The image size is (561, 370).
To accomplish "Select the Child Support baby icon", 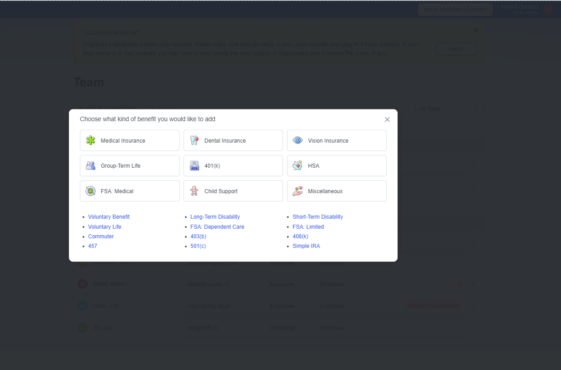I will click(x=194, y=191).
